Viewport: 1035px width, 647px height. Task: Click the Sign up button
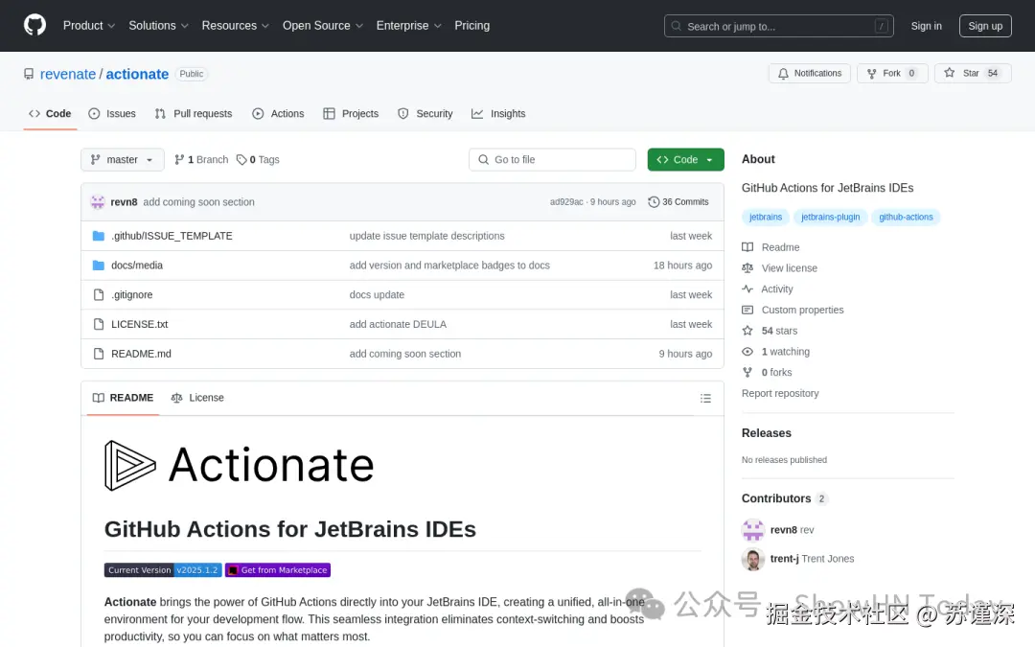click(x=985, y=26)
